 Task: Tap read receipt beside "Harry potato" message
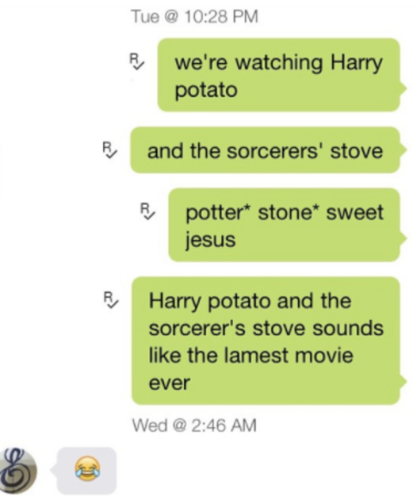(x=137, y=62)
